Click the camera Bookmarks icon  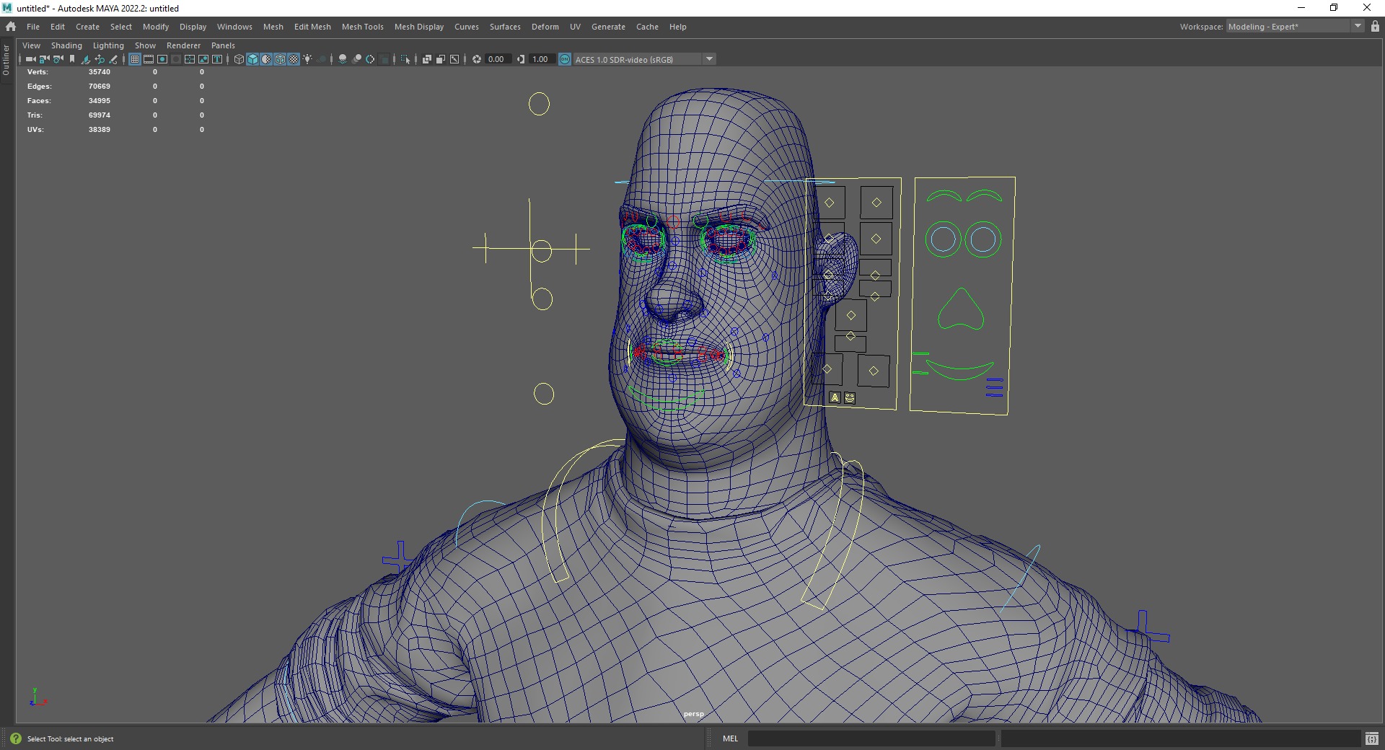72,59
